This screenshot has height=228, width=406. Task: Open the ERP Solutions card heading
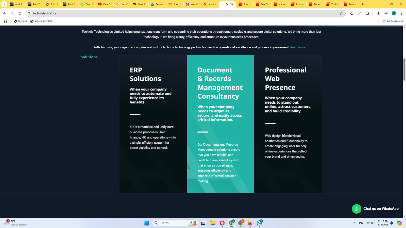pos(145,74)
